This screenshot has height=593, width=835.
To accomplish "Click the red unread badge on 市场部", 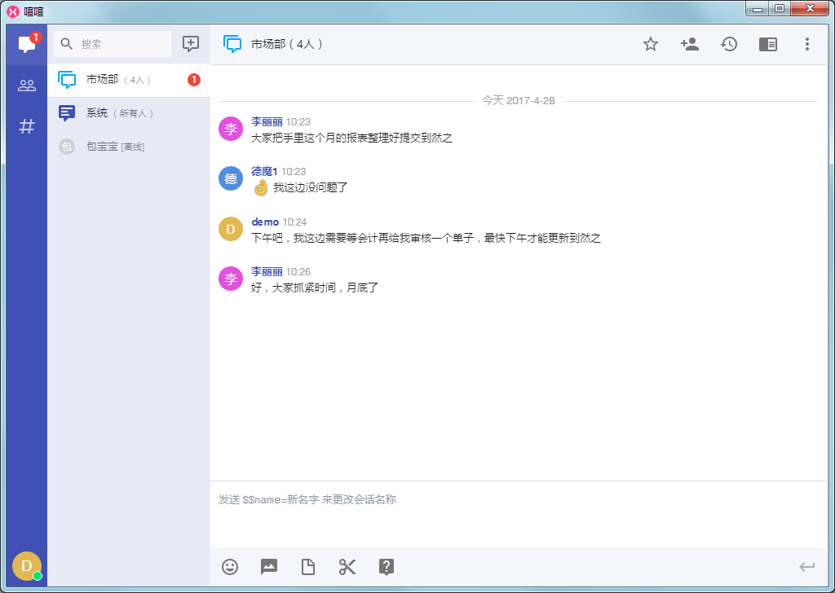I will [x=194, y=80].
